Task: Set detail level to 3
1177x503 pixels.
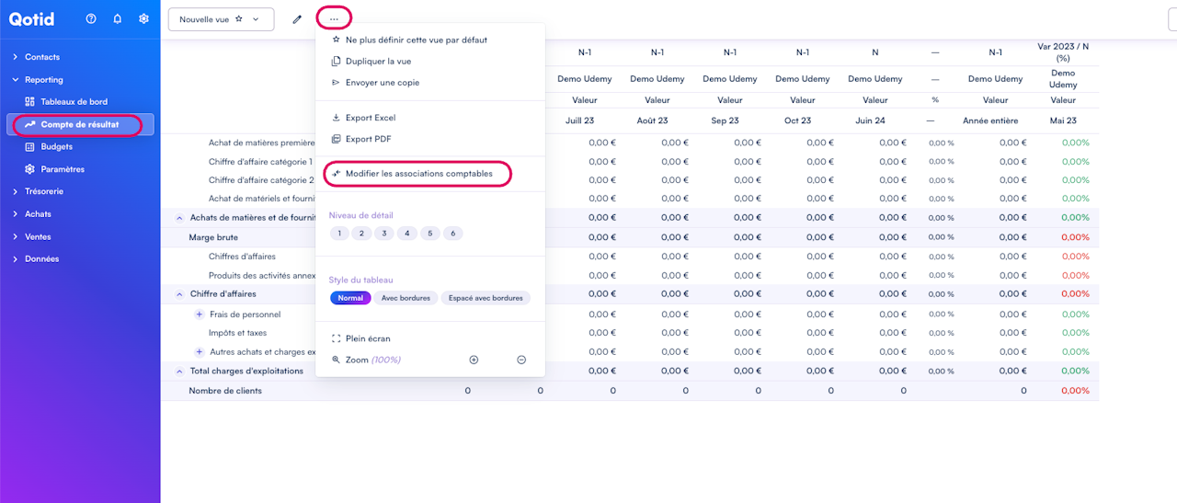Action: pyautogui.click(x=384, y=234)
